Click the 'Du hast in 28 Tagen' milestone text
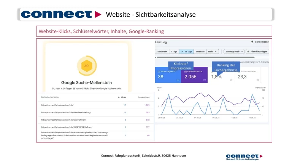Screen dimensions: 292x164 point(86,88)
